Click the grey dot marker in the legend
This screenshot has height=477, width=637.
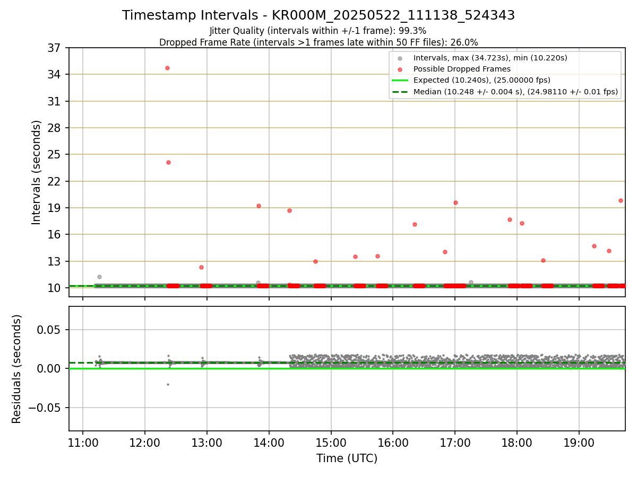click(x=400, y=58)
